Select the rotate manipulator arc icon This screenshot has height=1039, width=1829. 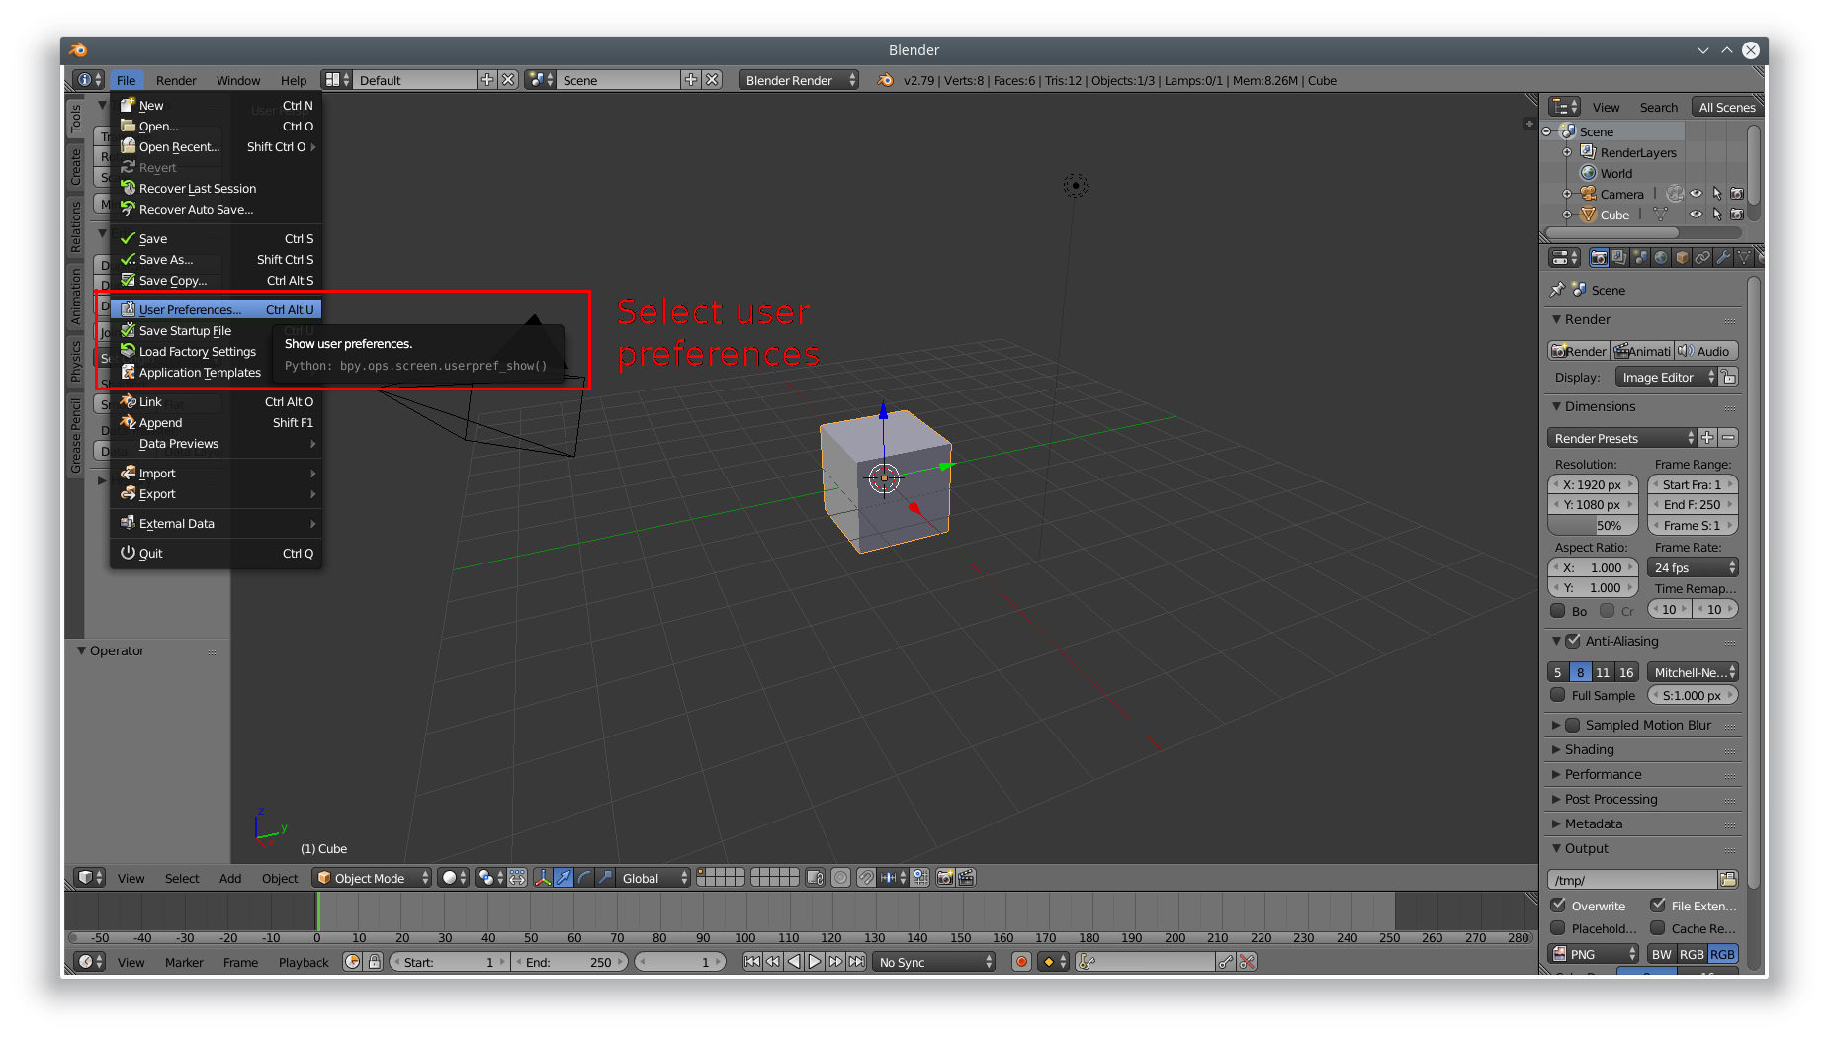point(584,878)
